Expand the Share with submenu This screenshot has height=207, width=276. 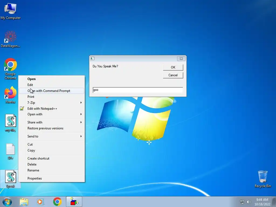(x=51, y=122)
